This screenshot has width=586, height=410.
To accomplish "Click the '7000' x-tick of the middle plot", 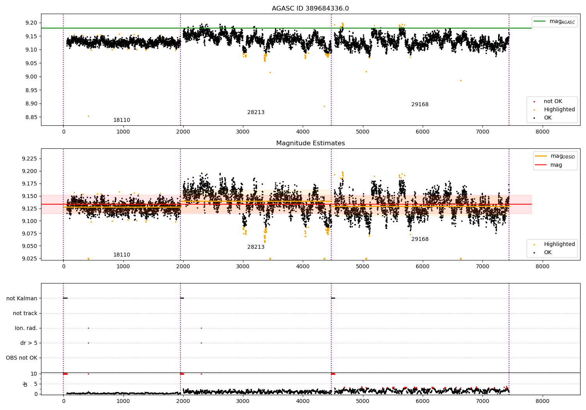I will [482, 267].
